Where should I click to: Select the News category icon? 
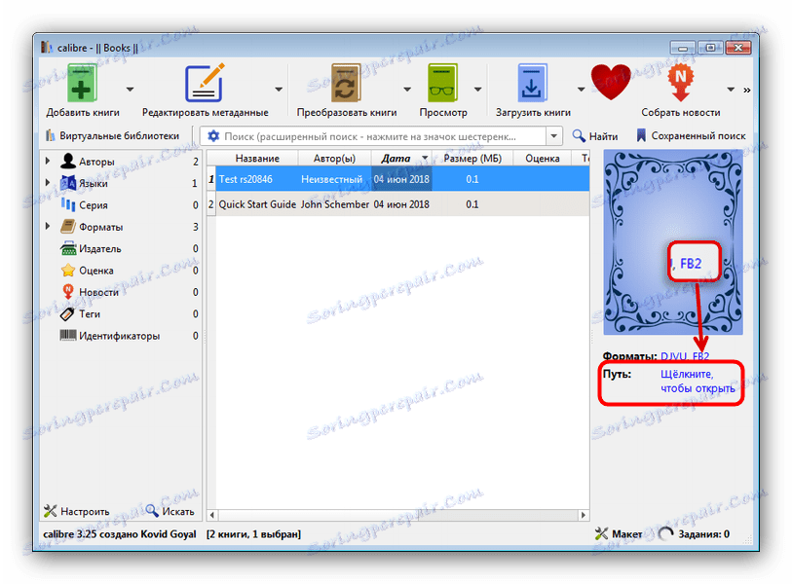click(67, 292)
